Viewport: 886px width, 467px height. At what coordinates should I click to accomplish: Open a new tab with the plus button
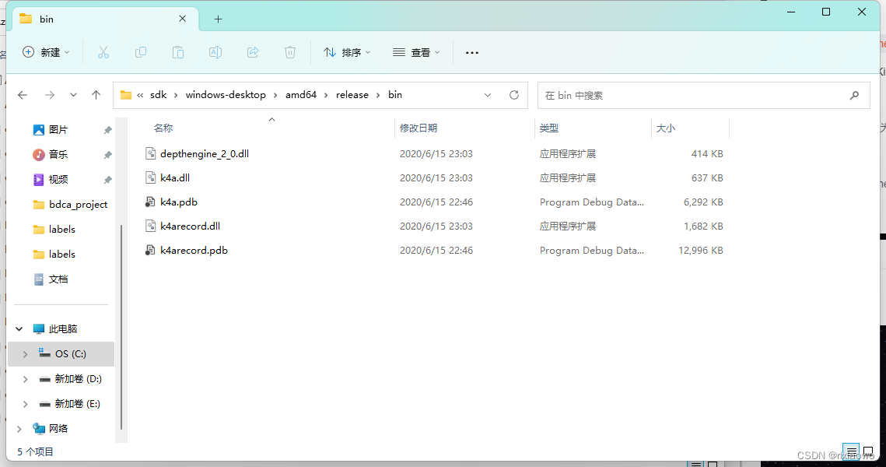click(x=218, y=19)
